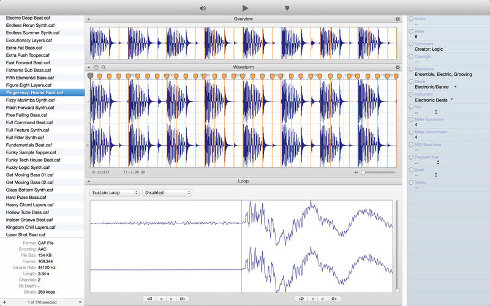Collapse the Loop panel disclosure triangle
The image size is (490, 306).
click(89, 181)
